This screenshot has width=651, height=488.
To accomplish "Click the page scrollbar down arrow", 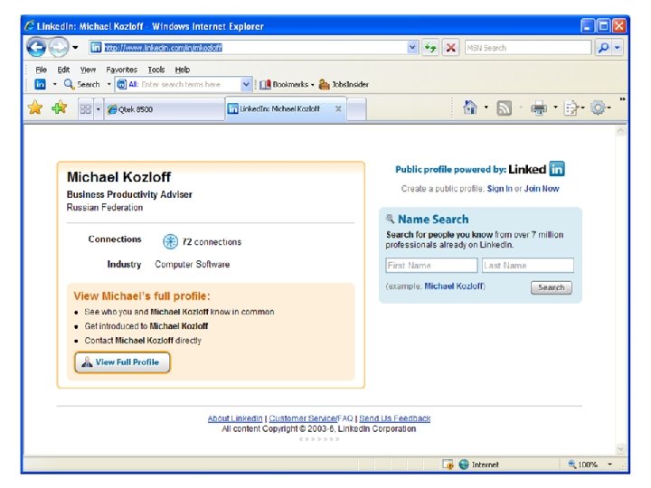I will 620,448.
